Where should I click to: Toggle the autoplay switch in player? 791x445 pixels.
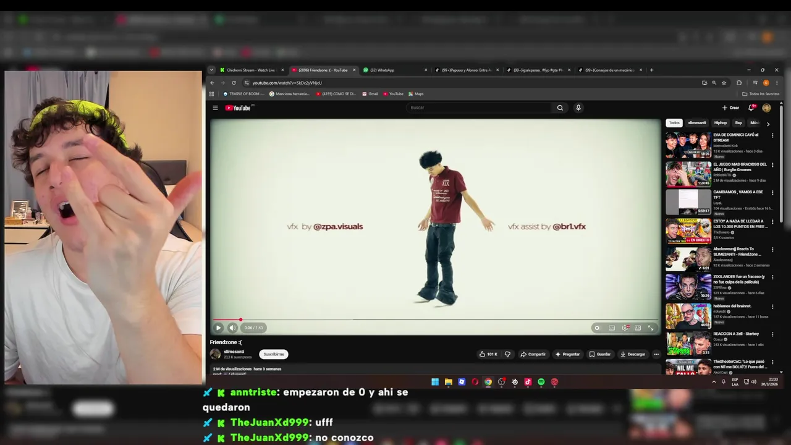click(x=596, y=328)
